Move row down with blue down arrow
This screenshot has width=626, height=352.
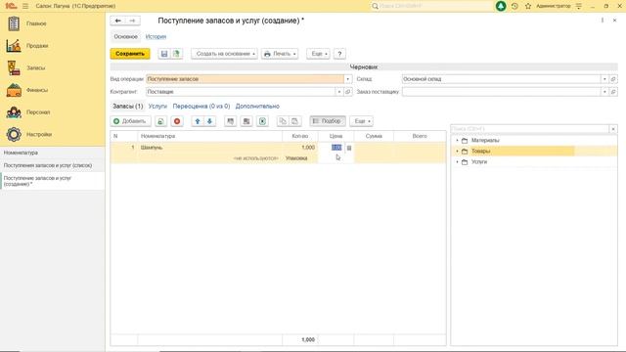coord(209,121)
